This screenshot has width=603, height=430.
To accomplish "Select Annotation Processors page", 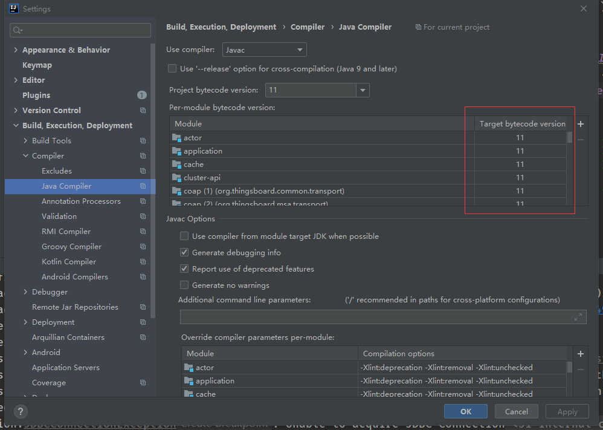I will pos(81,201).
